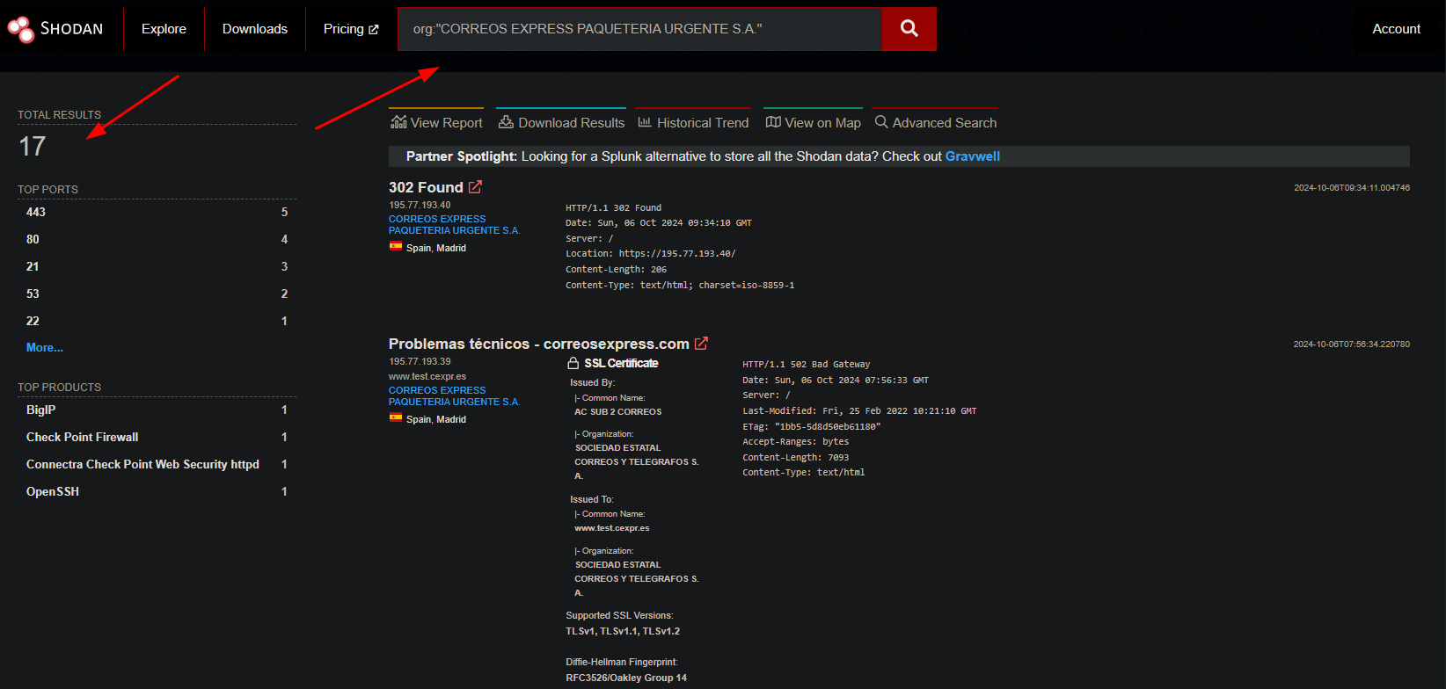Click organization link under 195.77.193.40
The width and height of the screenshot is (1446, 689).
click(454, 224)
